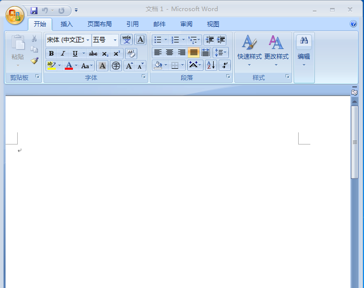The width and height of the screenshot is (364, 288).
Task: Apply red font color
Action: [69, 66]
